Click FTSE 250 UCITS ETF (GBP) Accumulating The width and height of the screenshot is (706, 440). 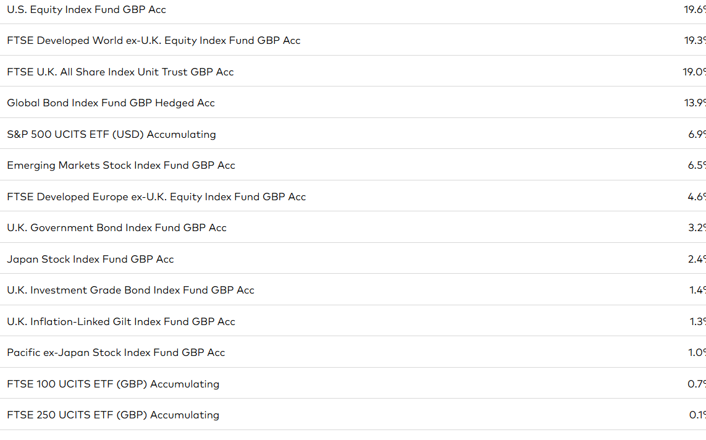(113, 415)
